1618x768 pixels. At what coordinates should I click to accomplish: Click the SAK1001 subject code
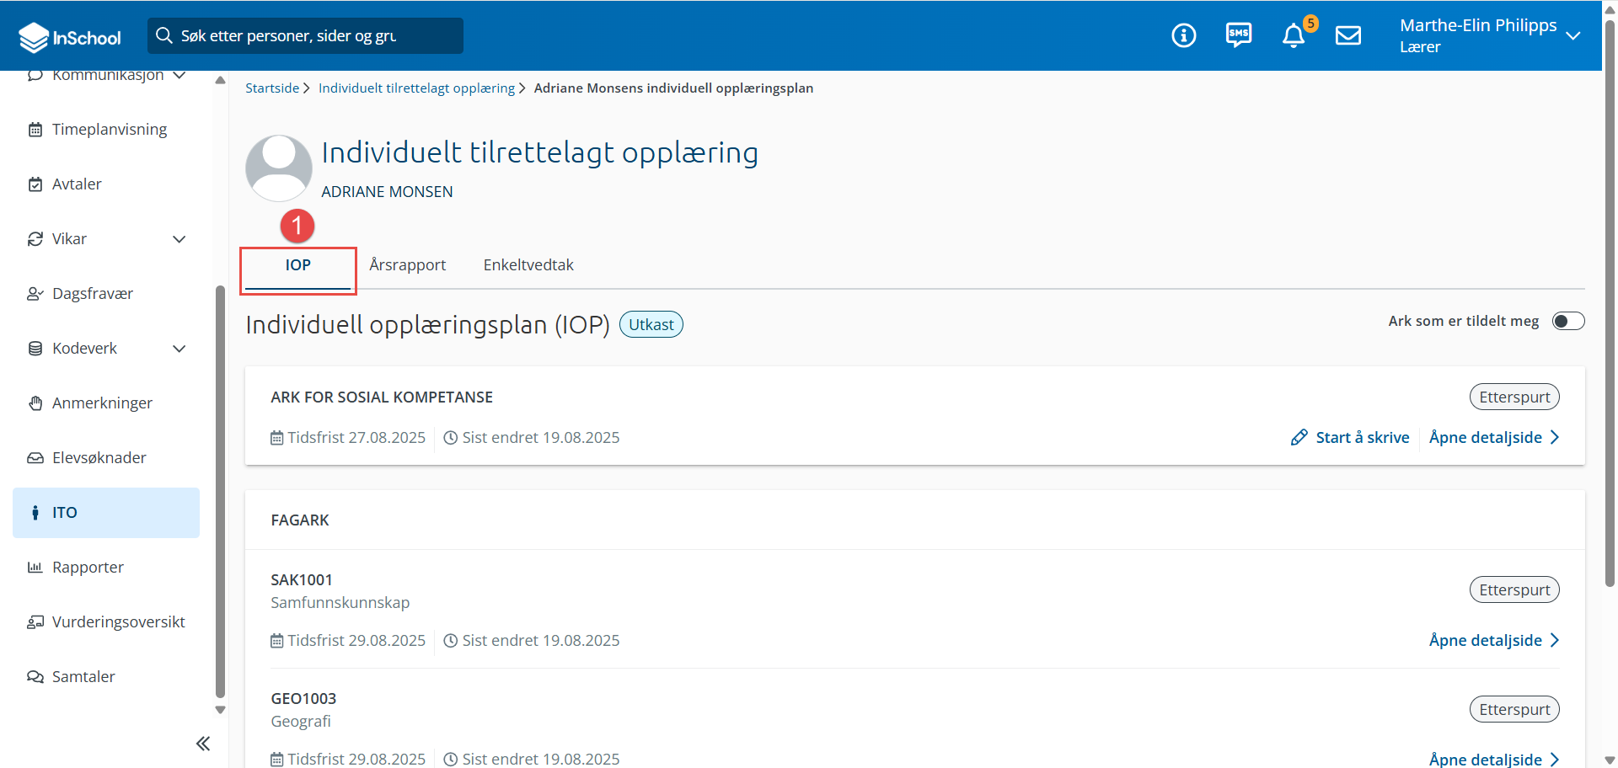click(302, 580)
